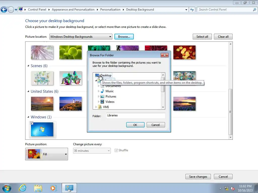Click the network tray icon
This screenshot has width=258, height=193.
pos(227,188)
